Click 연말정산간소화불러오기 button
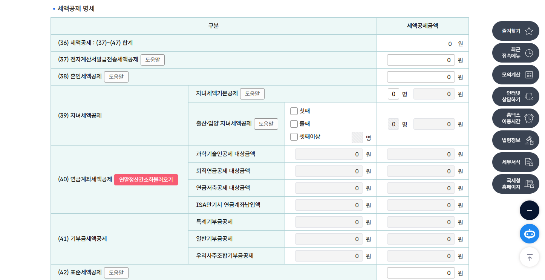 (146, 180)
